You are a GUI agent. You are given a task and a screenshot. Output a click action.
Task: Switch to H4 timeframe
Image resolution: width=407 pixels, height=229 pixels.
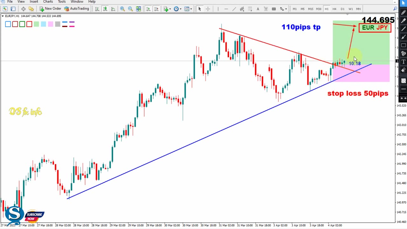tap(334, 9)
